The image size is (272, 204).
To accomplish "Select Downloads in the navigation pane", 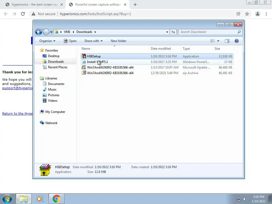I will 56,62.
